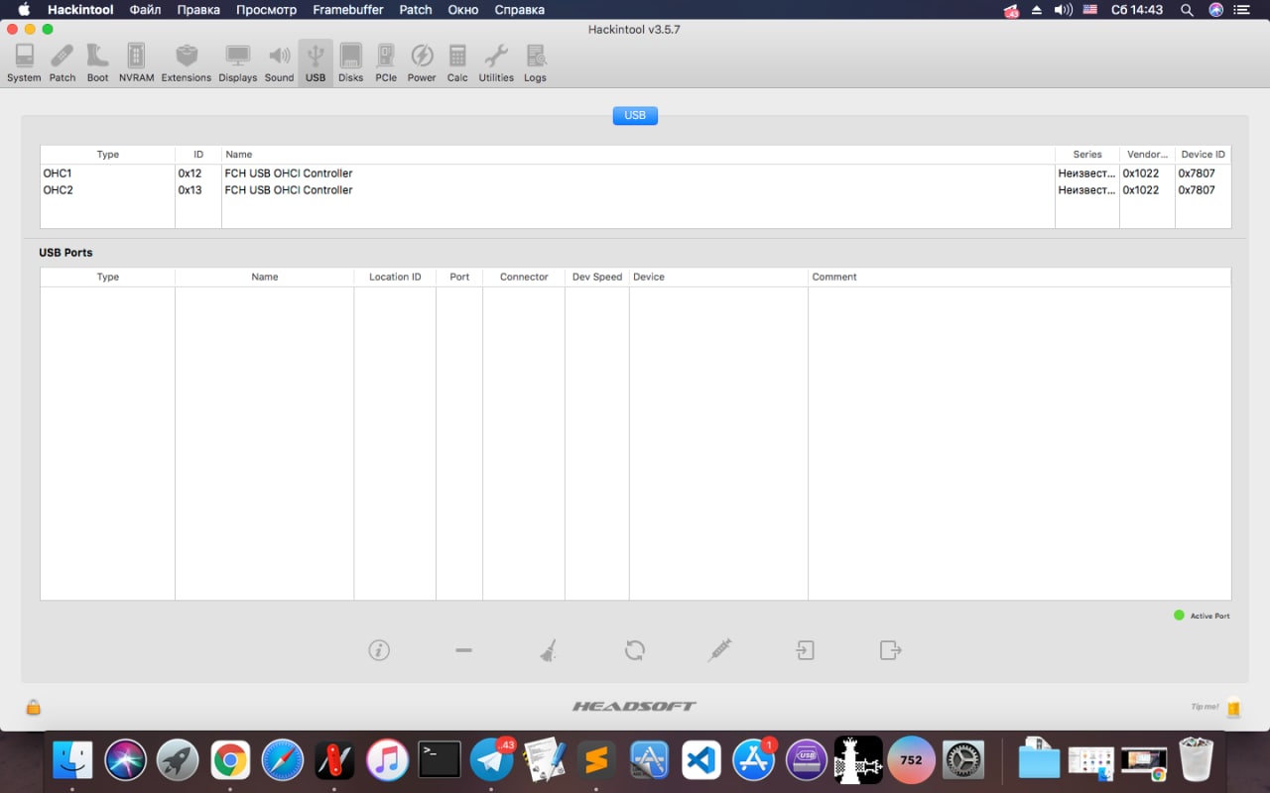1270x793 pixels.
Task: Sort USB ports by the Comment header
Action: [x=1019, y=277]
